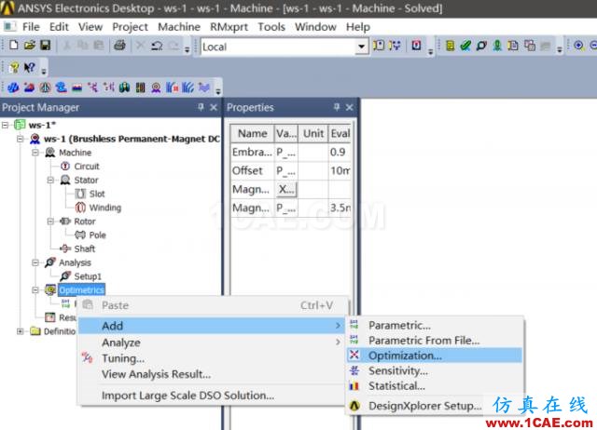
Task: Select the Slot tree item
Action: coord(97,195)
